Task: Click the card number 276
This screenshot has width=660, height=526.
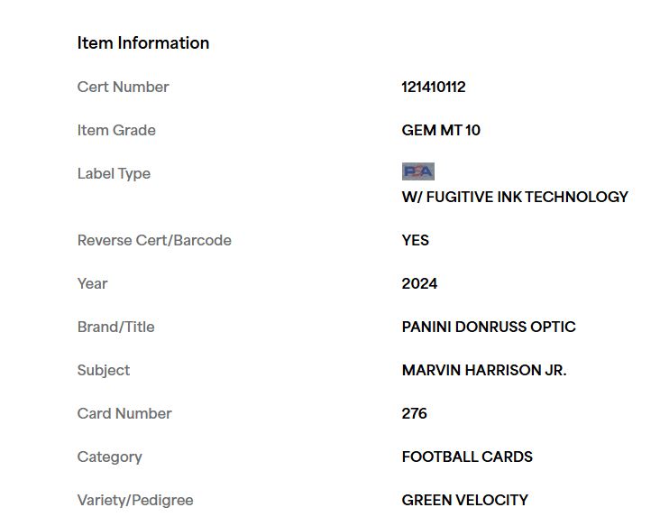Action: [x=414, y=413]
